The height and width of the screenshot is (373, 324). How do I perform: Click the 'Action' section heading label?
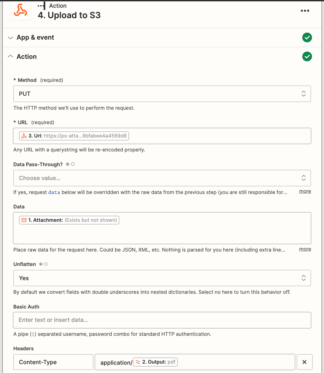[x=27, y=57]
